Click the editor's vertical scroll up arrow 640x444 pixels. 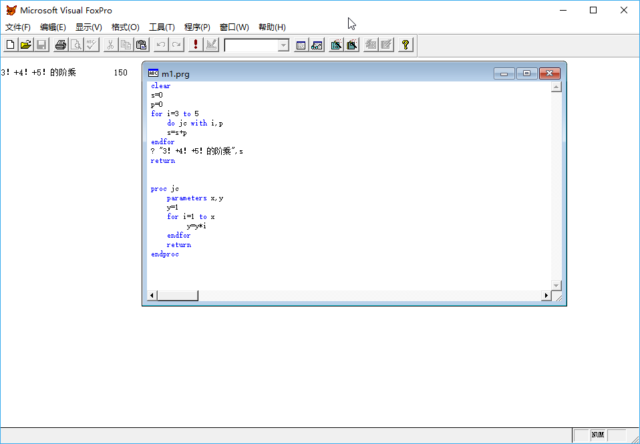[x=556, y=87]
